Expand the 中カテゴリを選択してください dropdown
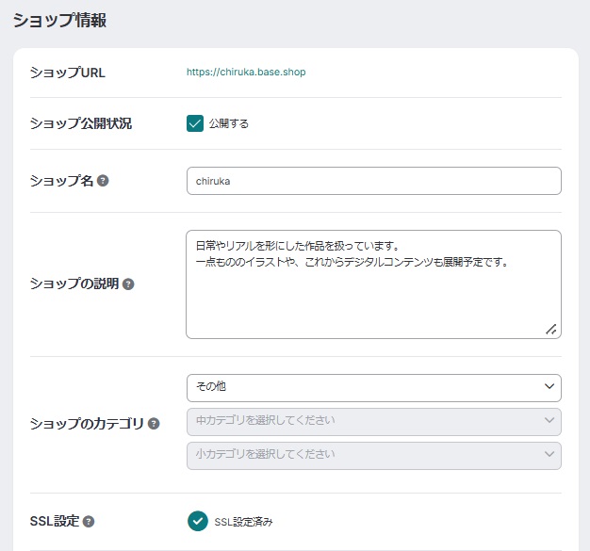This screenshot has height=551, width=590. pos(373,421)
